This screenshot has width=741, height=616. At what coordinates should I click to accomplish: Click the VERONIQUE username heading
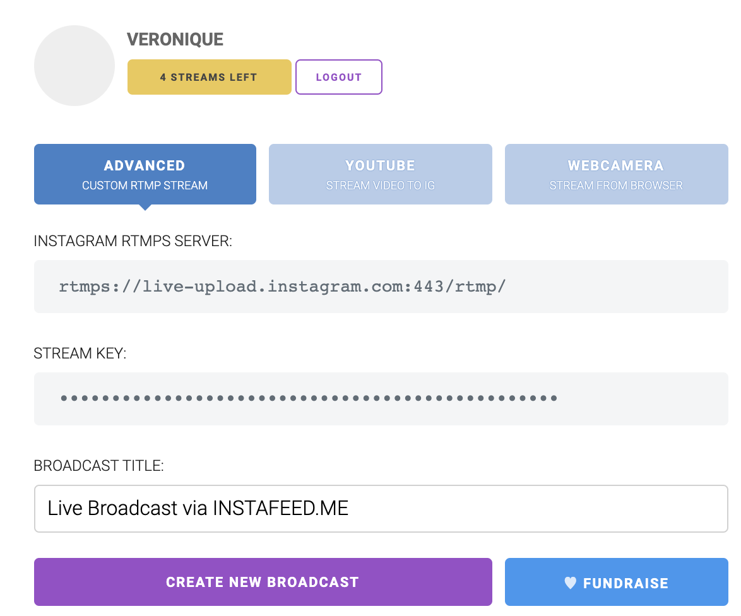(x=175, y=39)
